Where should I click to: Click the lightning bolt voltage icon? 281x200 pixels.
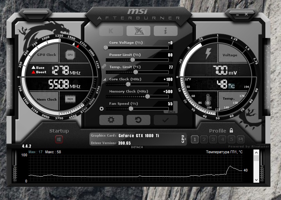[x=208, y=54]
